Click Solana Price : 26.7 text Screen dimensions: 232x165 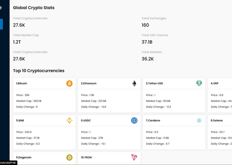pos(218,132)
